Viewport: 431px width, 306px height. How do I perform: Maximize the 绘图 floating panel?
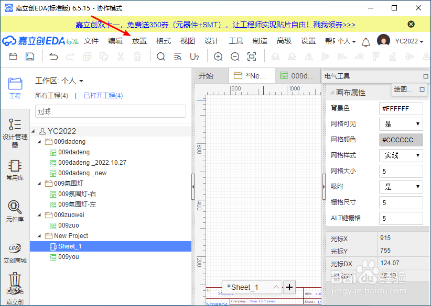422,89
